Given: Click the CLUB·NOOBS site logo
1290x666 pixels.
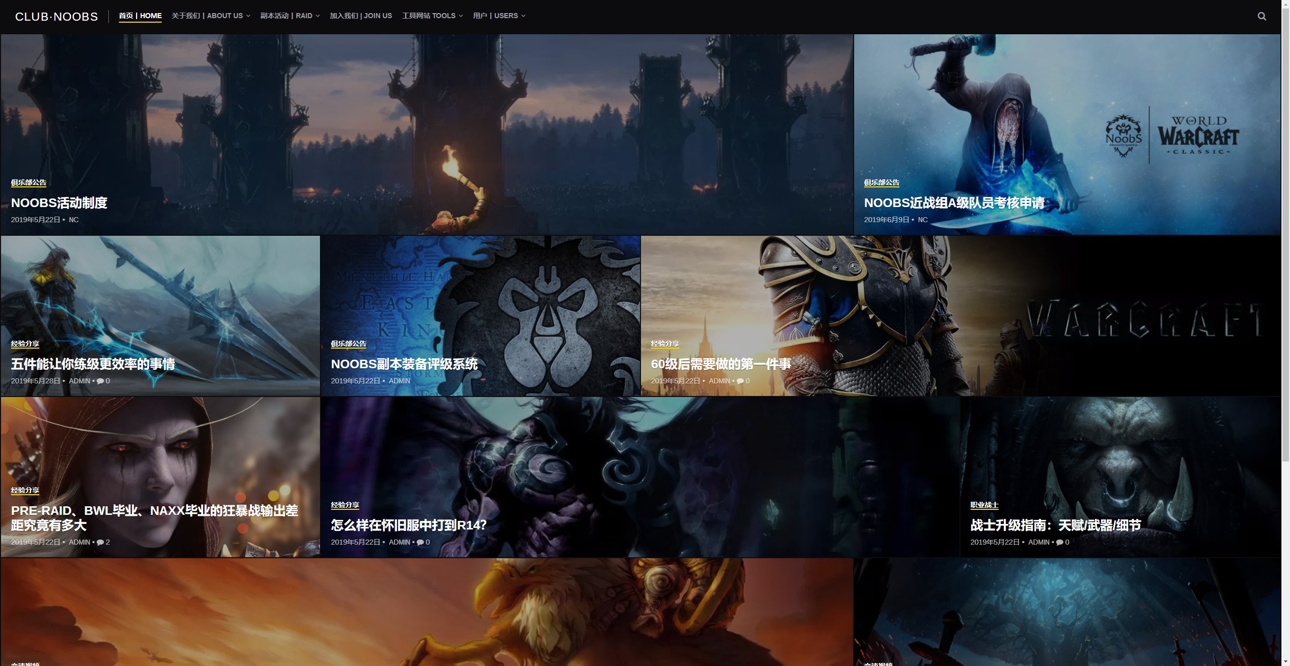Looking at the screenshot, I should (x=56, y=17).
